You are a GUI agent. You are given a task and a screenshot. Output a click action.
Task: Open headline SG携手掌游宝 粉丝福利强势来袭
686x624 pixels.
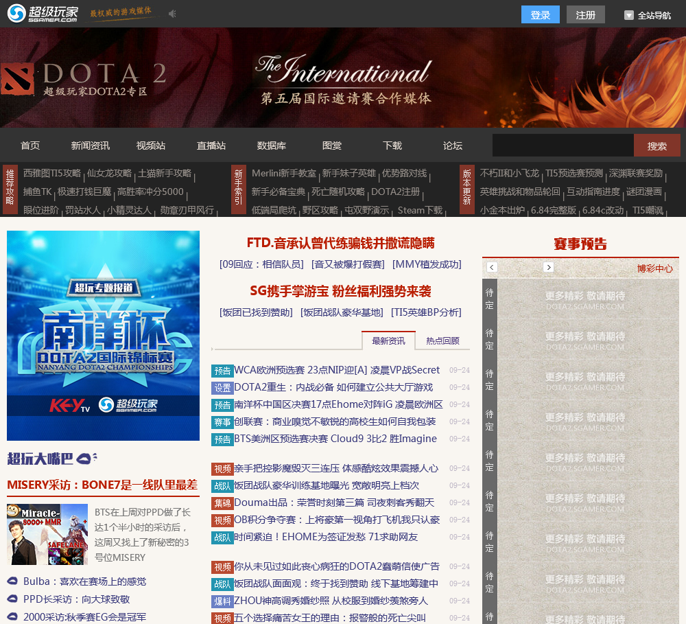coord(340,291)
